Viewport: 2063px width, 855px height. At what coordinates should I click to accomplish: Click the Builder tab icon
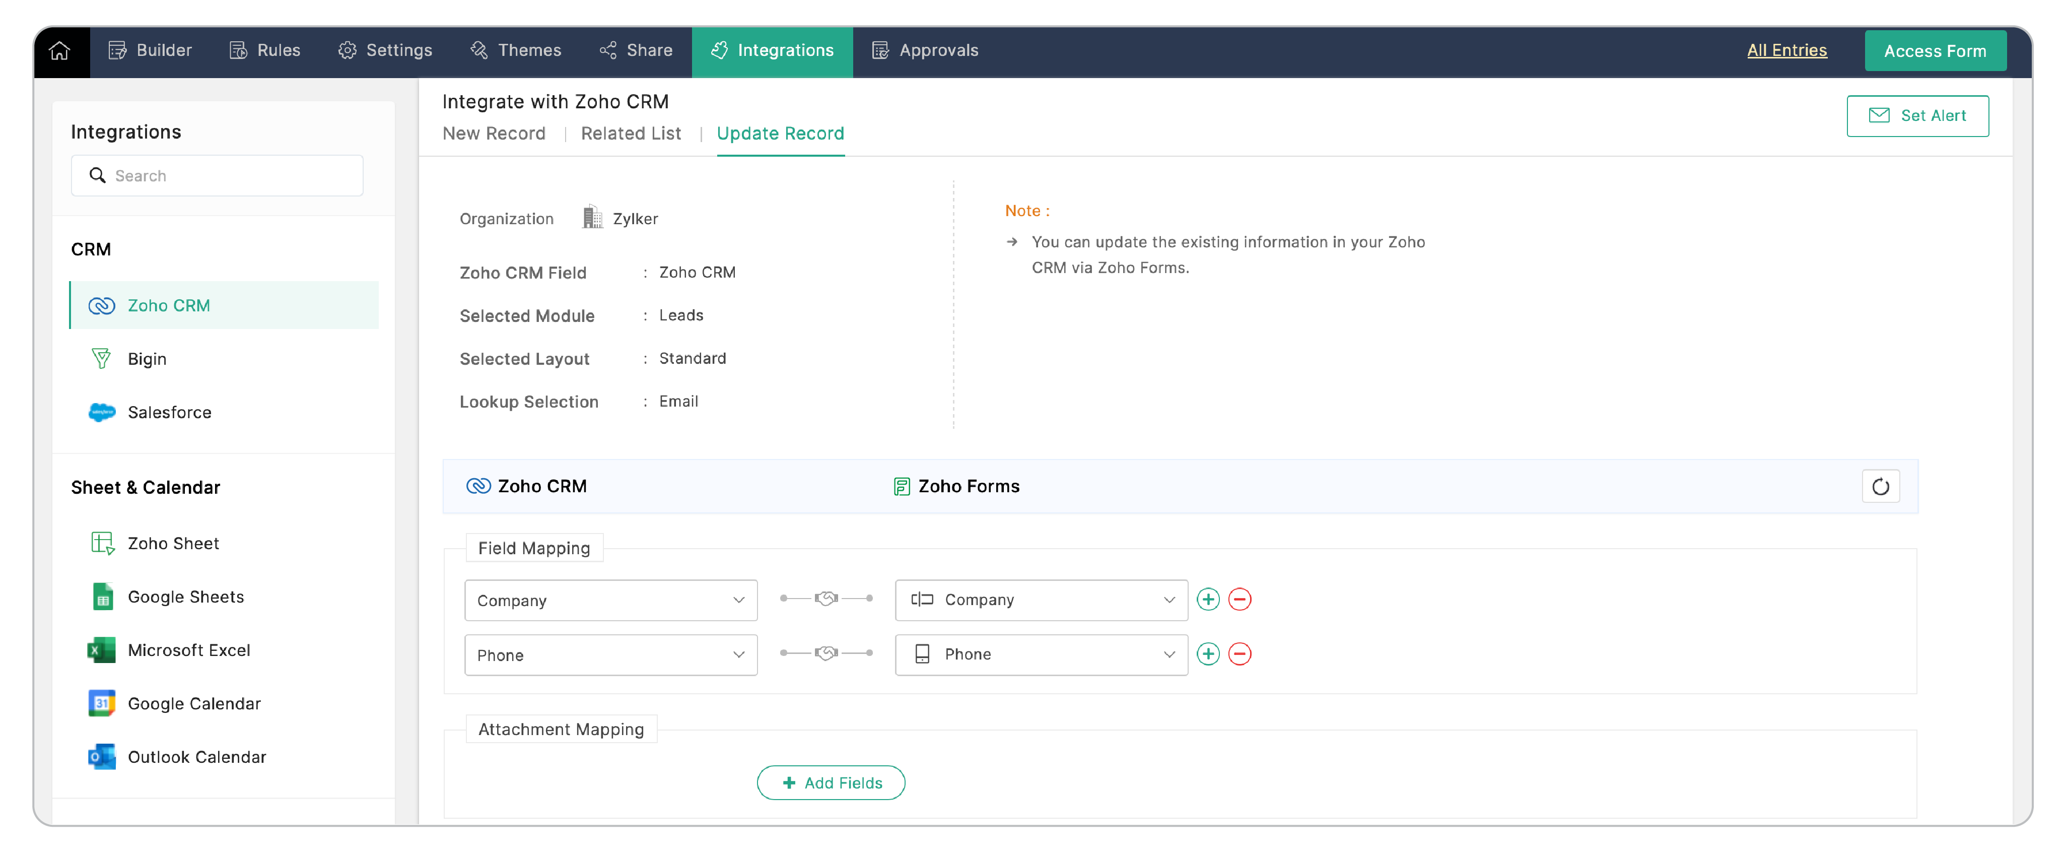tap(117, 50)
